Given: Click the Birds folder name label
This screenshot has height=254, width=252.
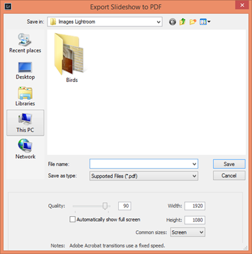Looking at the screenshot, I should [x=72, y=80].
